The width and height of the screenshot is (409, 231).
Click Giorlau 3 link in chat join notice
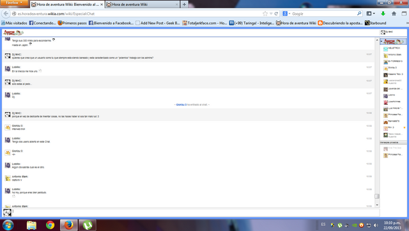pos(181,104)
